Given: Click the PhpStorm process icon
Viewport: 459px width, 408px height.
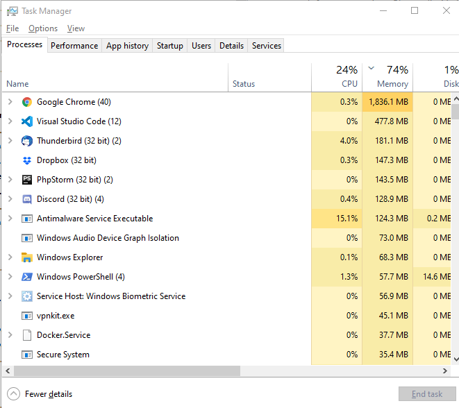Looking at the screenshot, I should 27,180.
